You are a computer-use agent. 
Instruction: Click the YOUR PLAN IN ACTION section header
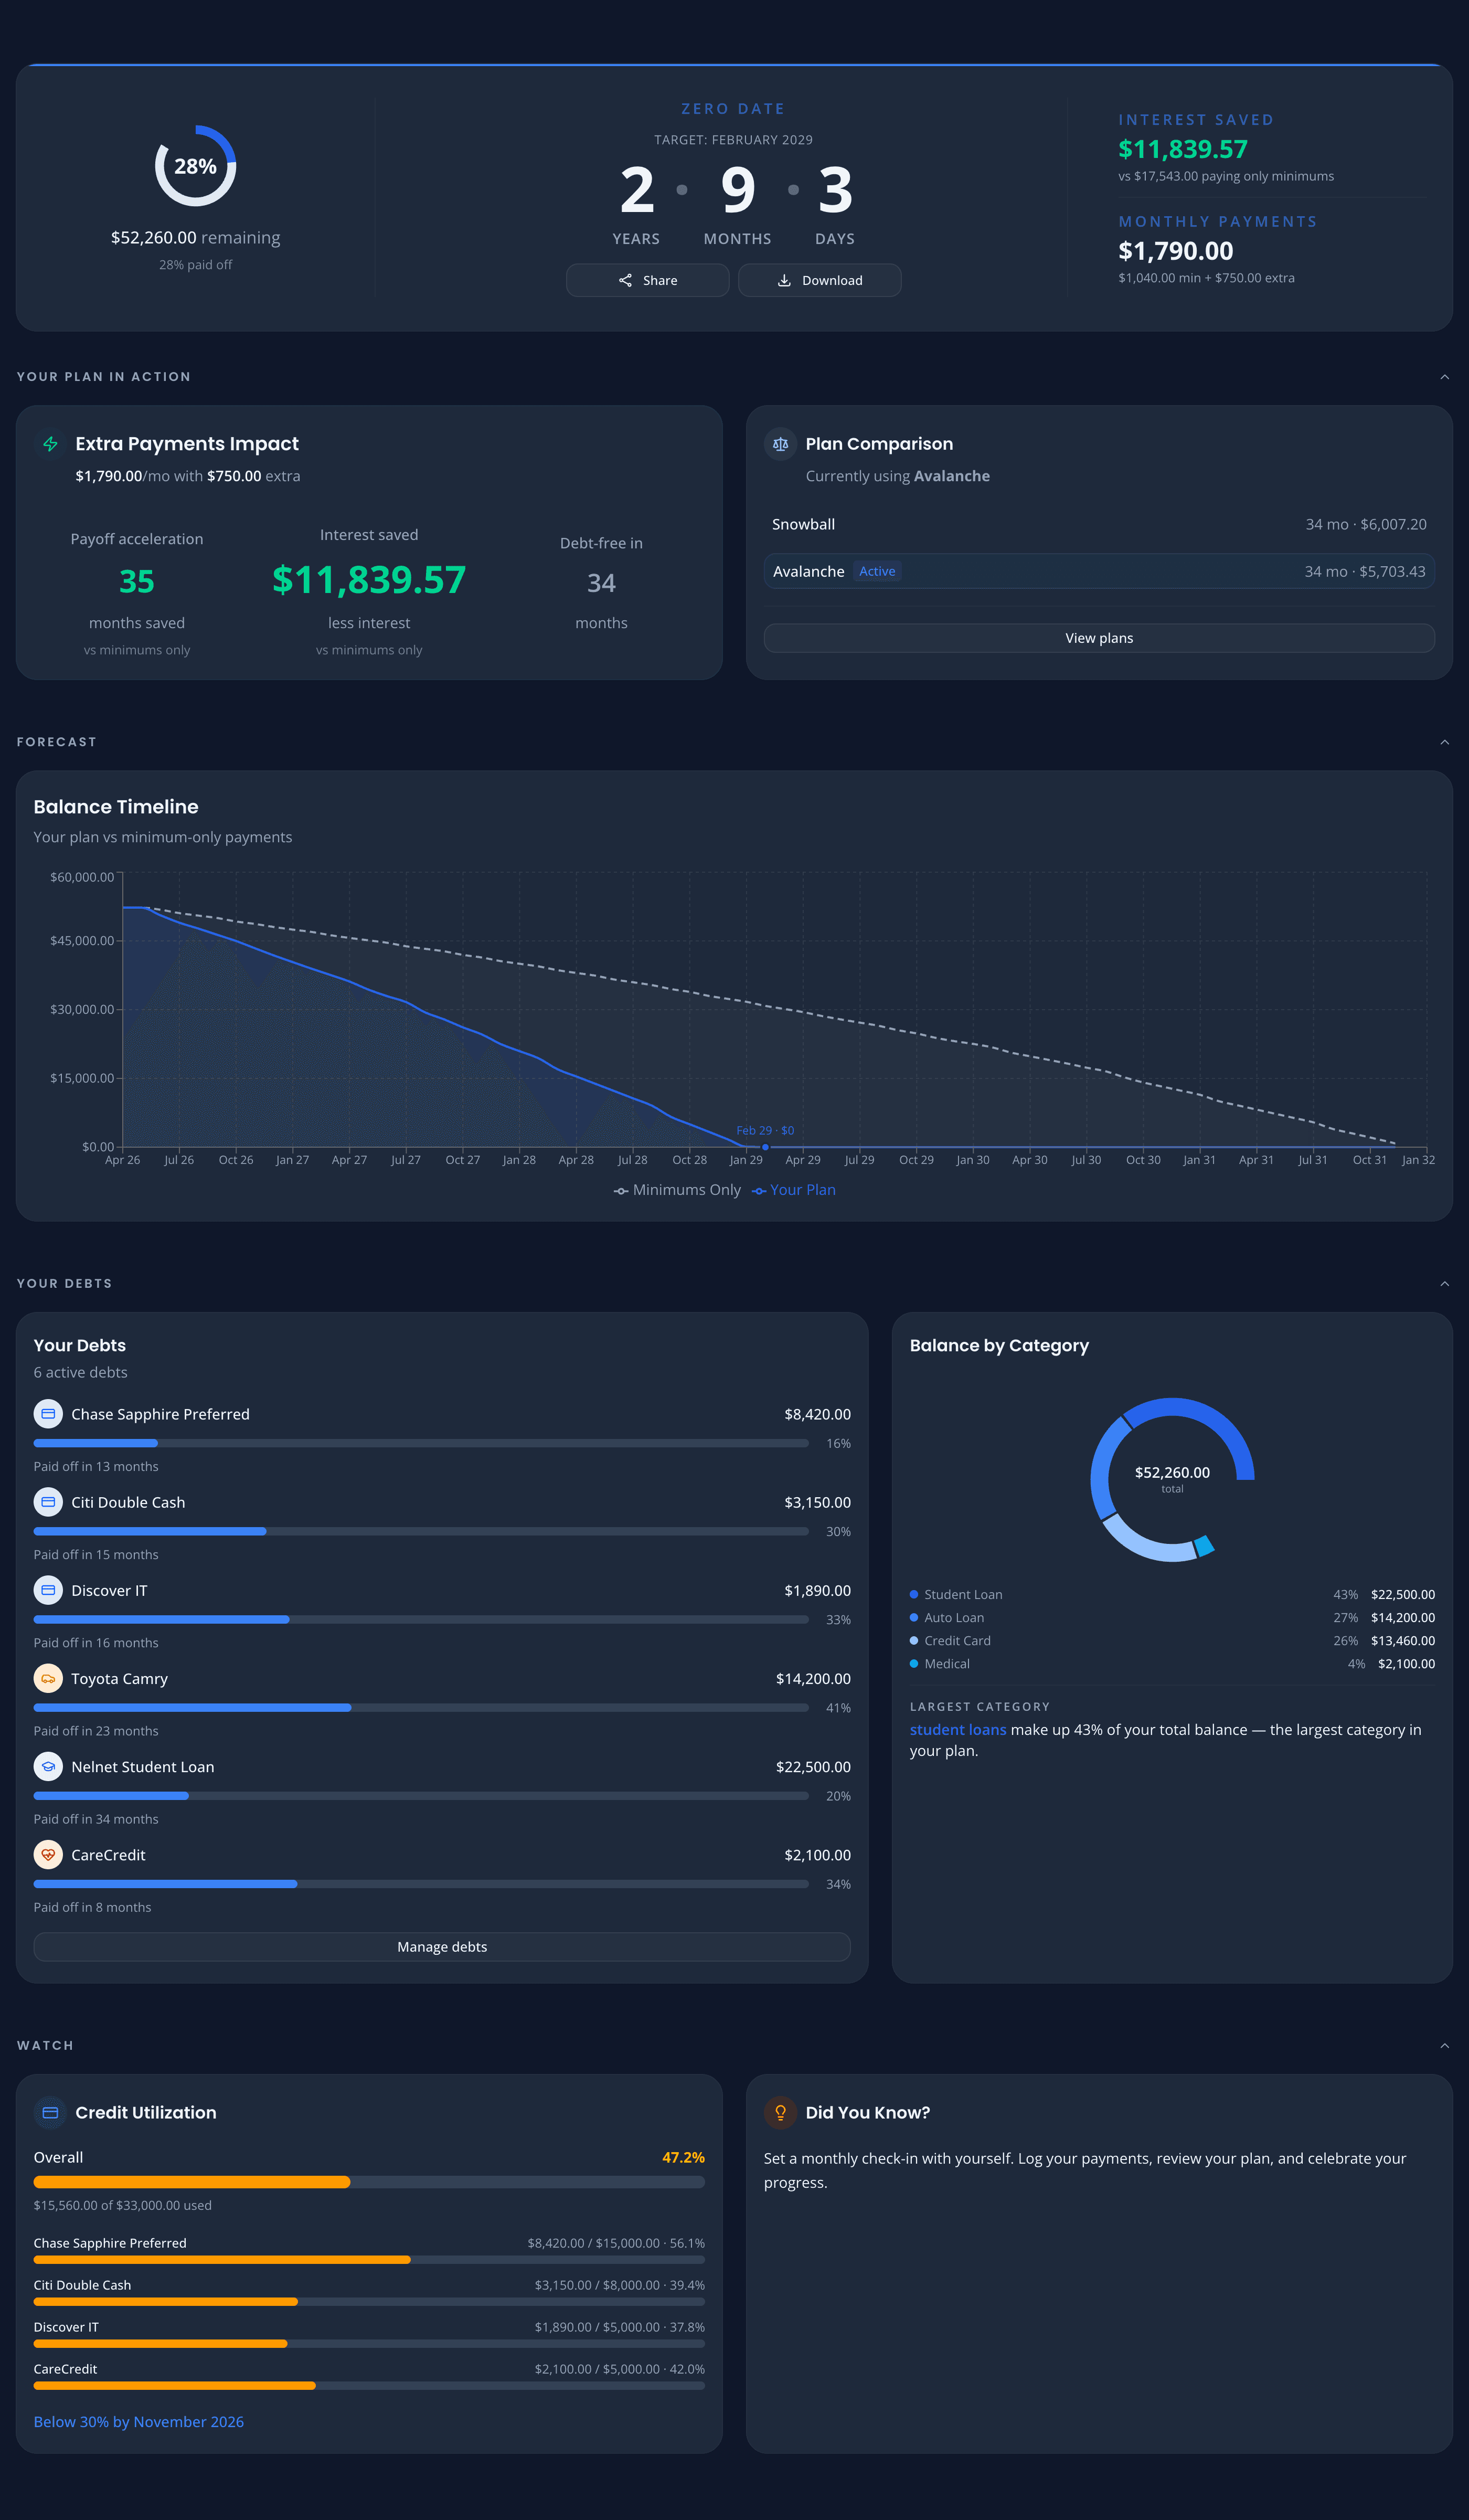[x=104, y=376]
